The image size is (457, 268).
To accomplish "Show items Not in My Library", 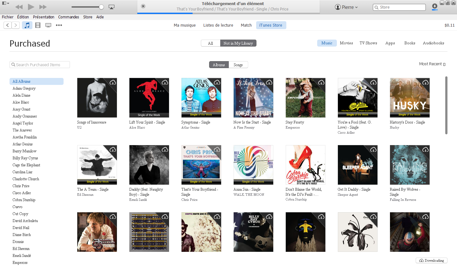I will 238,43.
